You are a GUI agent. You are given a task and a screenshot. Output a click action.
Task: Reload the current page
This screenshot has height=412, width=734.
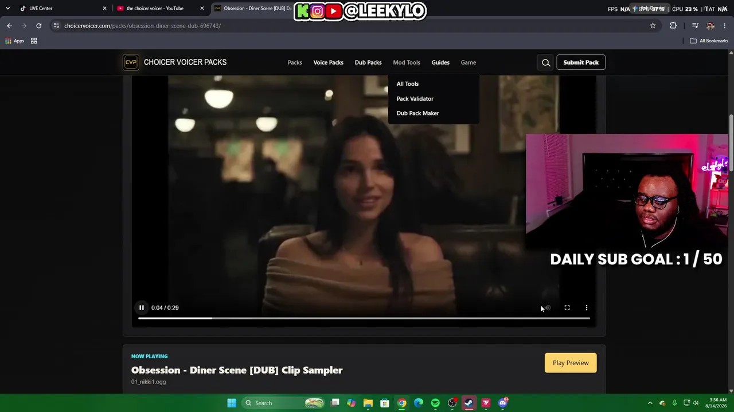(38, 26)
